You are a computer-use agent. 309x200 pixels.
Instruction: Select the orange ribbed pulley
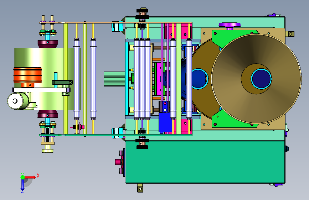[x=27, y=75]
